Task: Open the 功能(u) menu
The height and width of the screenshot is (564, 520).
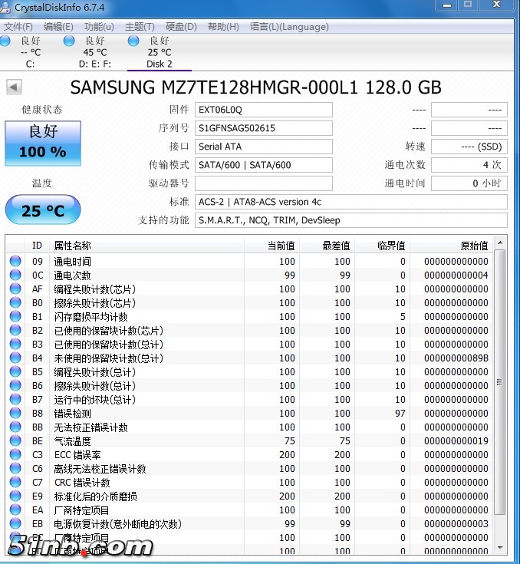Action: point(99,27)
